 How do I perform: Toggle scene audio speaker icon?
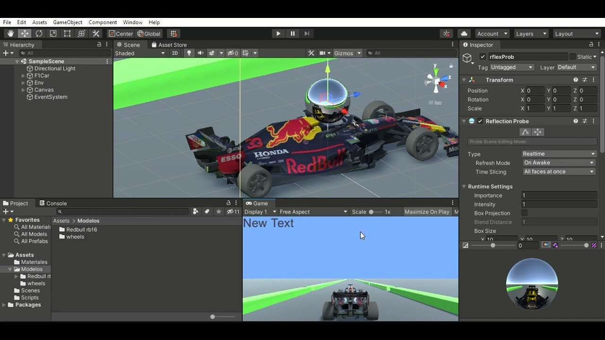pos(200,53)
